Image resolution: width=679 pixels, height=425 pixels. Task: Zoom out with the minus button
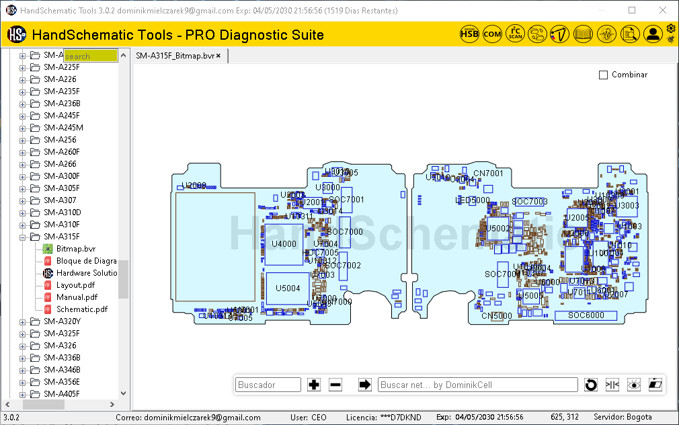click(335, 385)
